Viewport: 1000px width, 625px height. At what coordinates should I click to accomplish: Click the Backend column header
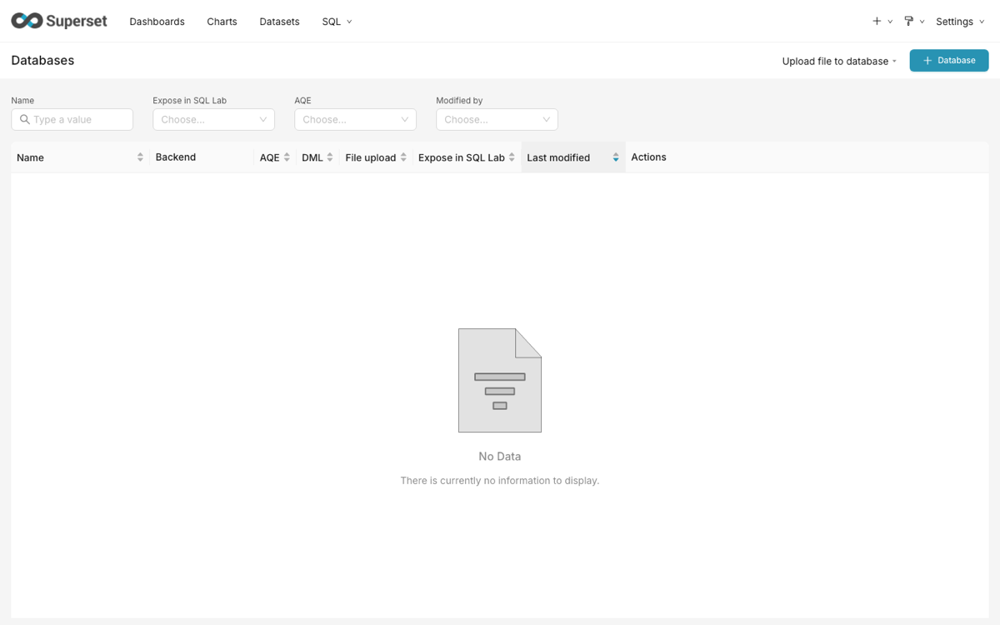coord(202,157)
